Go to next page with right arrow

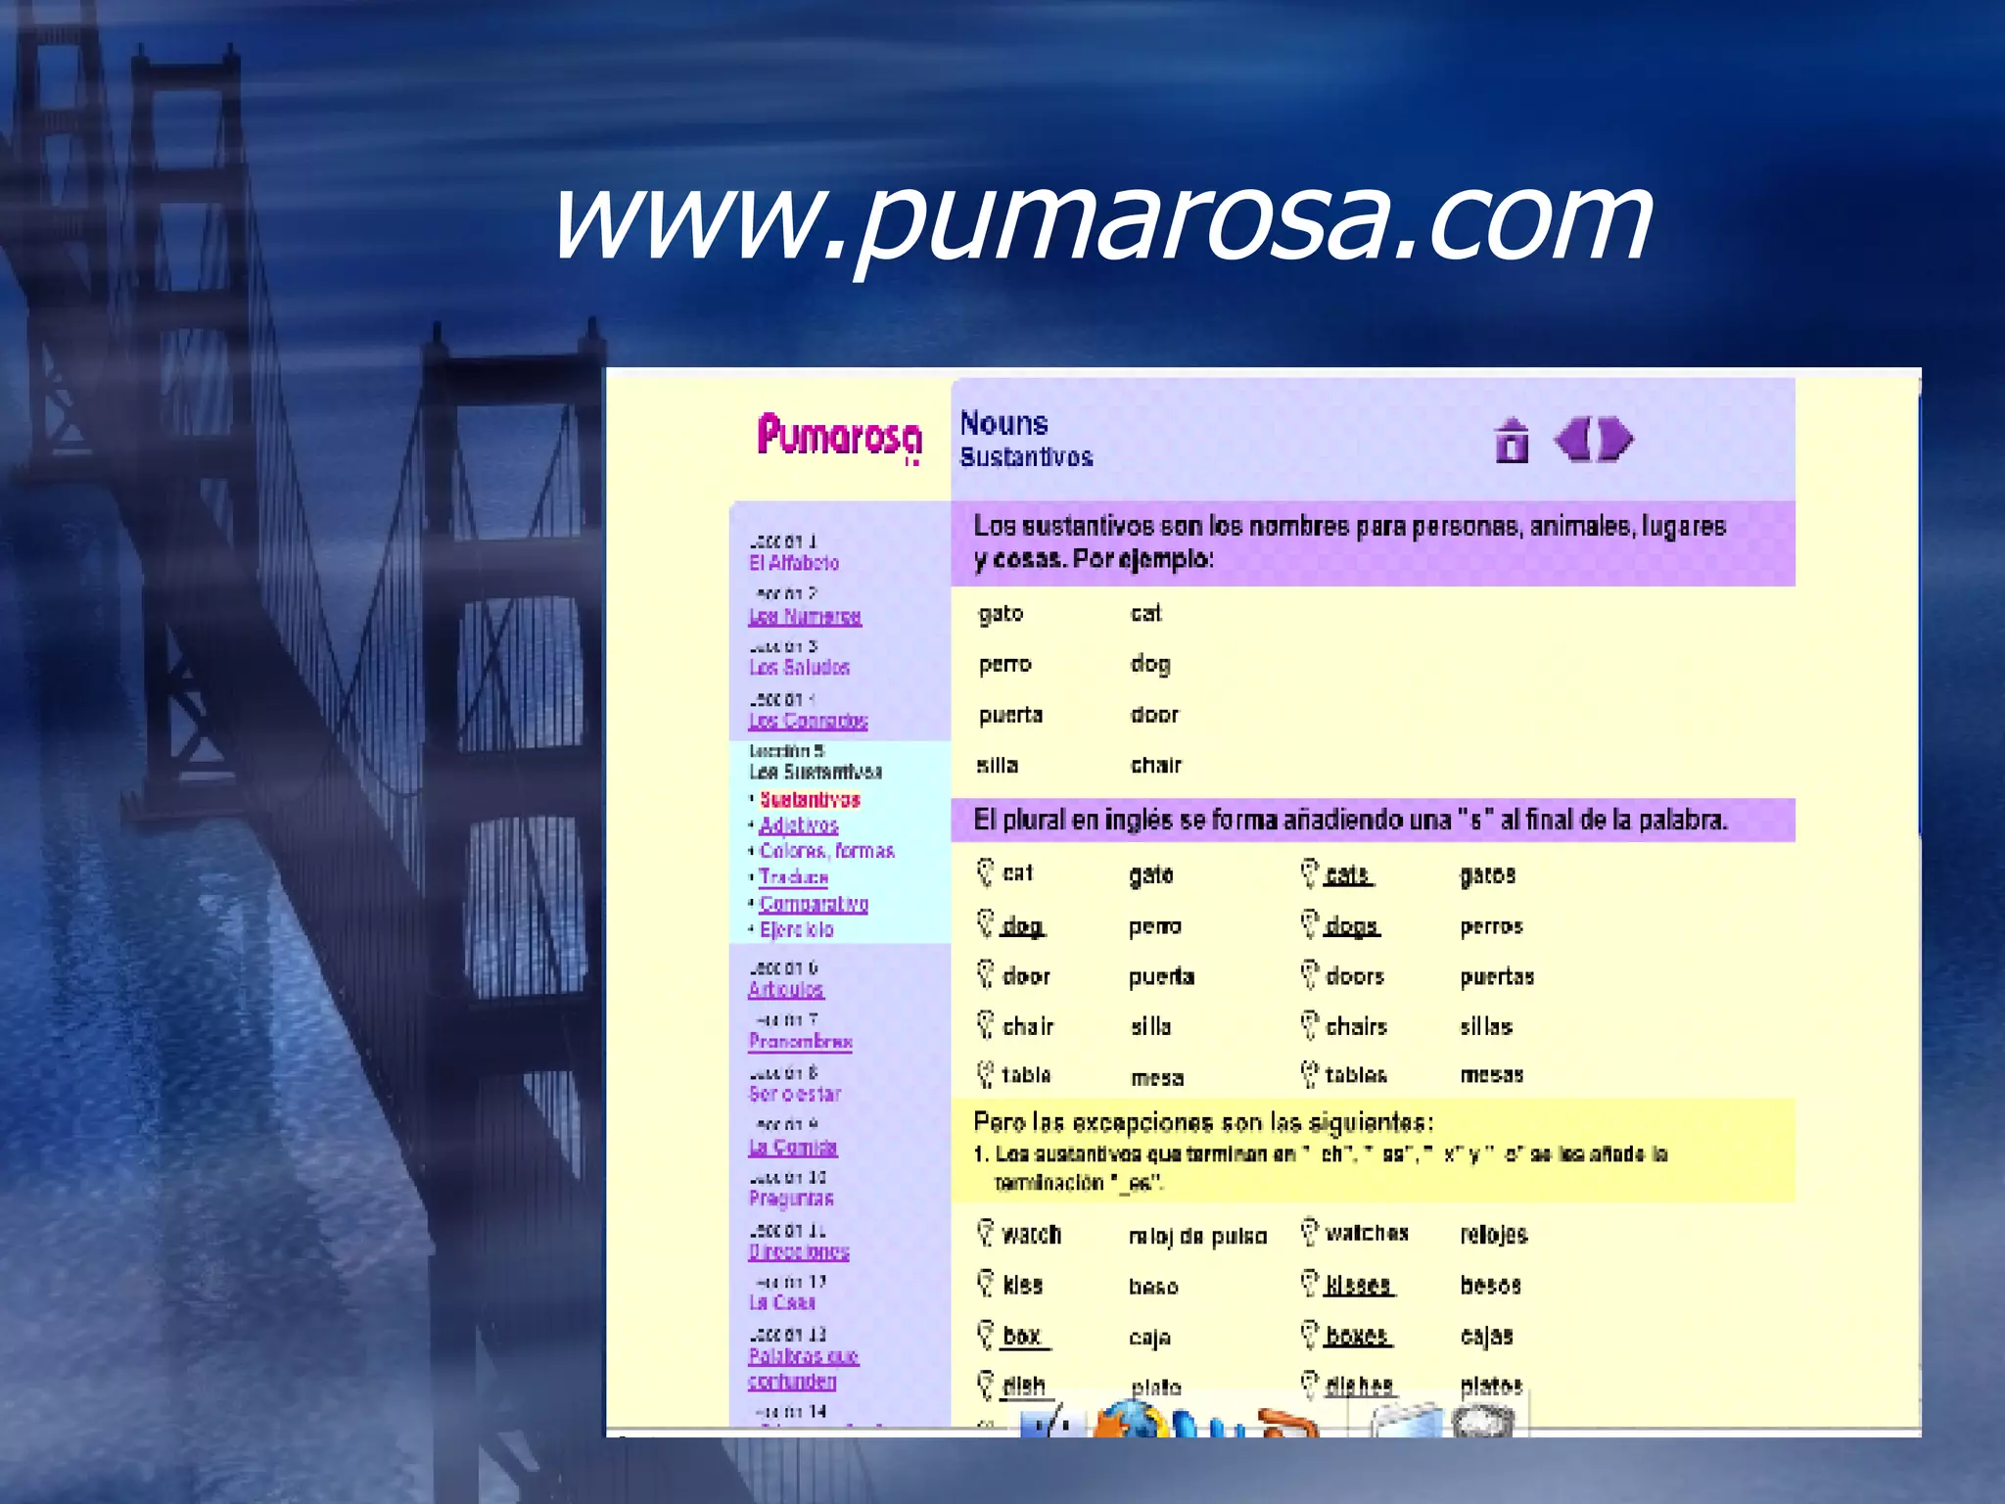coord(1615,439)
